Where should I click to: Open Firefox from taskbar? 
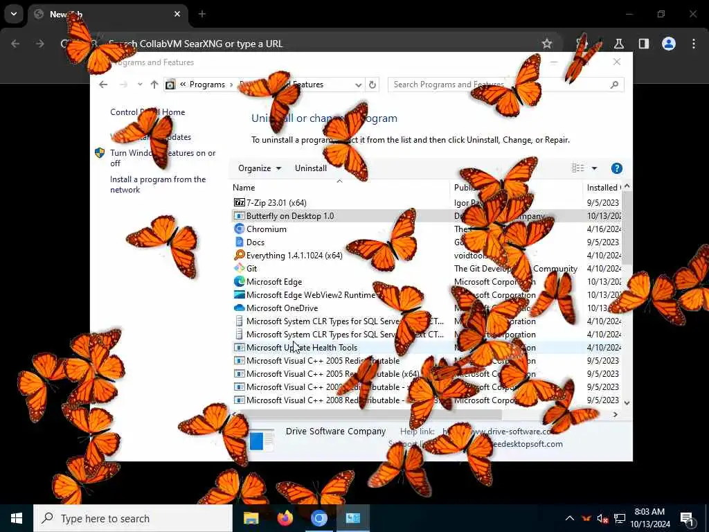pyautogui.click(x=285, y=518)
